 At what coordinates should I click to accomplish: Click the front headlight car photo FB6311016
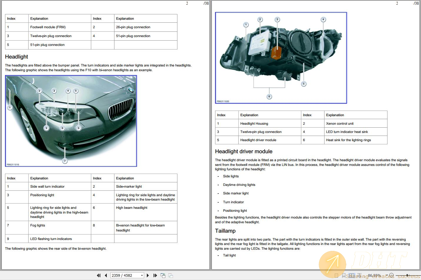tap(71, 121)
